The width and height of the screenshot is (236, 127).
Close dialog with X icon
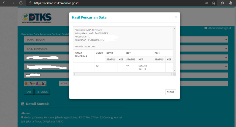176,17
